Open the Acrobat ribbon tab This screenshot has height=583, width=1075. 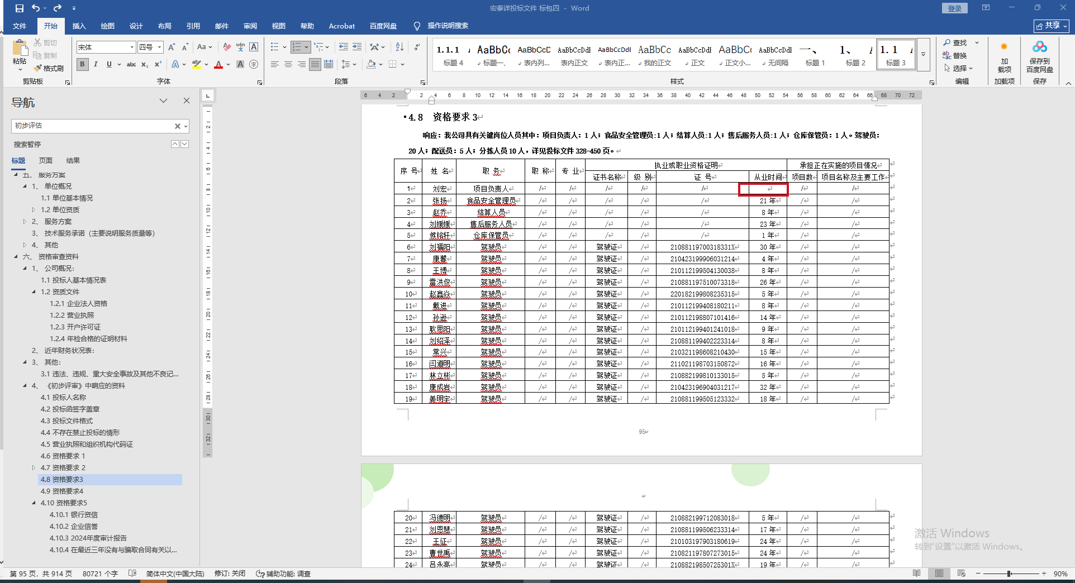[342, 26]
